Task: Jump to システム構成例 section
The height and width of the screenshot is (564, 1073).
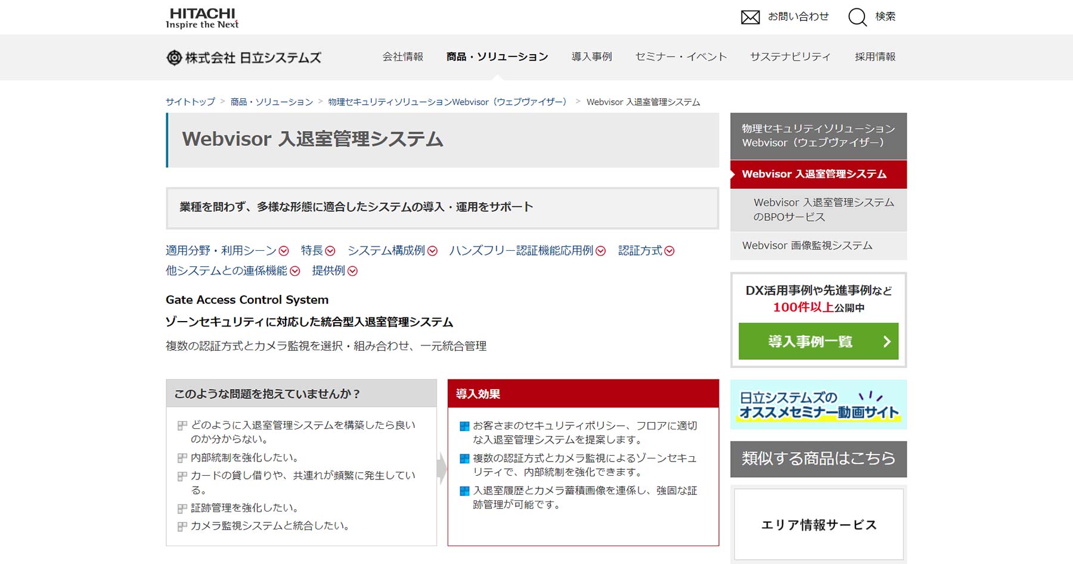Action: point(386,251)
